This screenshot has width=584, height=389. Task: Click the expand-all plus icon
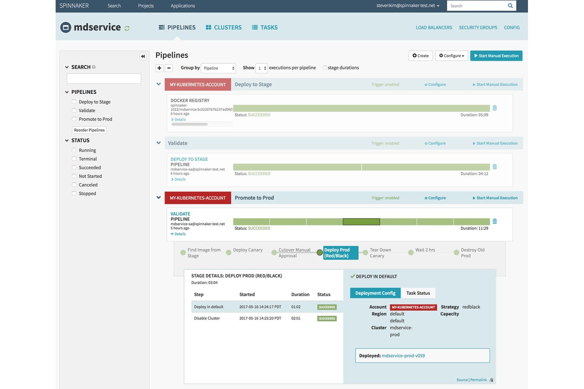(159, 68)
